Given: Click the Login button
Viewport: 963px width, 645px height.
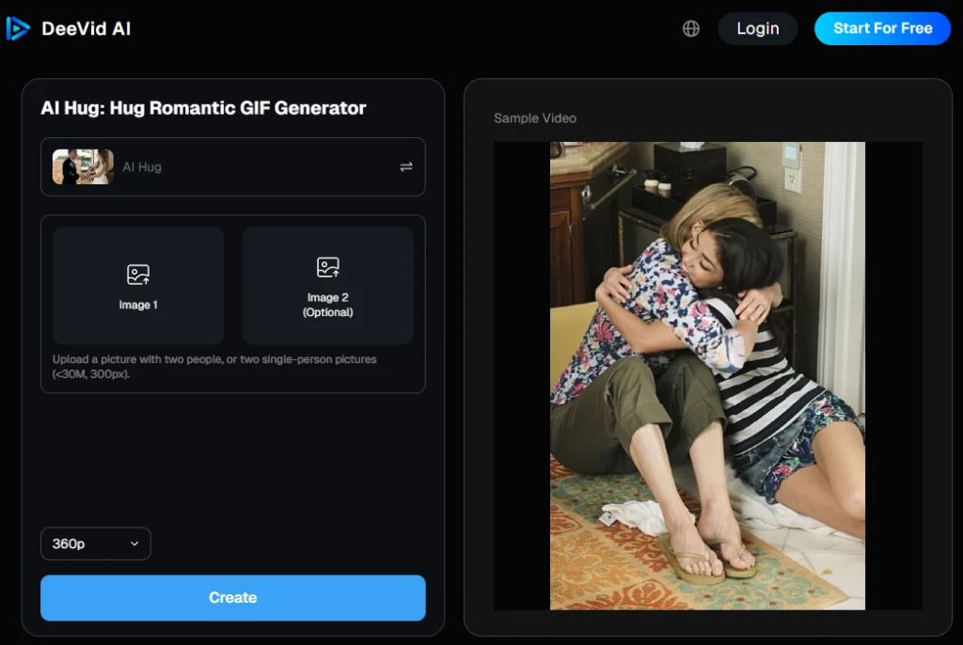Looking at the screenshot, I should pyautogui.click(x=758, y=28).
